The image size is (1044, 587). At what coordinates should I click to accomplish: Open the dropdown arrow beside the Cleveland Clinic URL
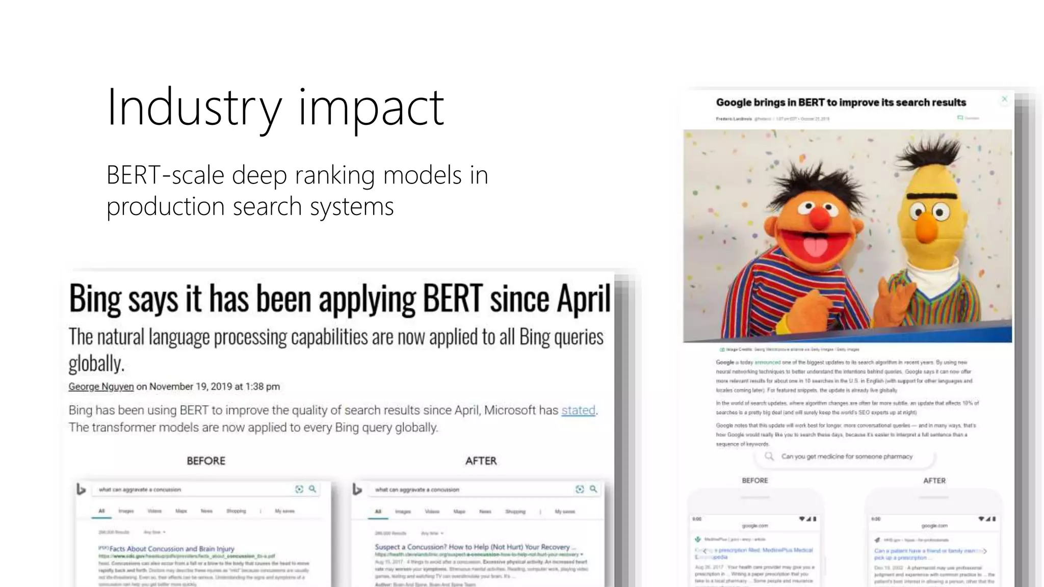[x=582, y=554]
